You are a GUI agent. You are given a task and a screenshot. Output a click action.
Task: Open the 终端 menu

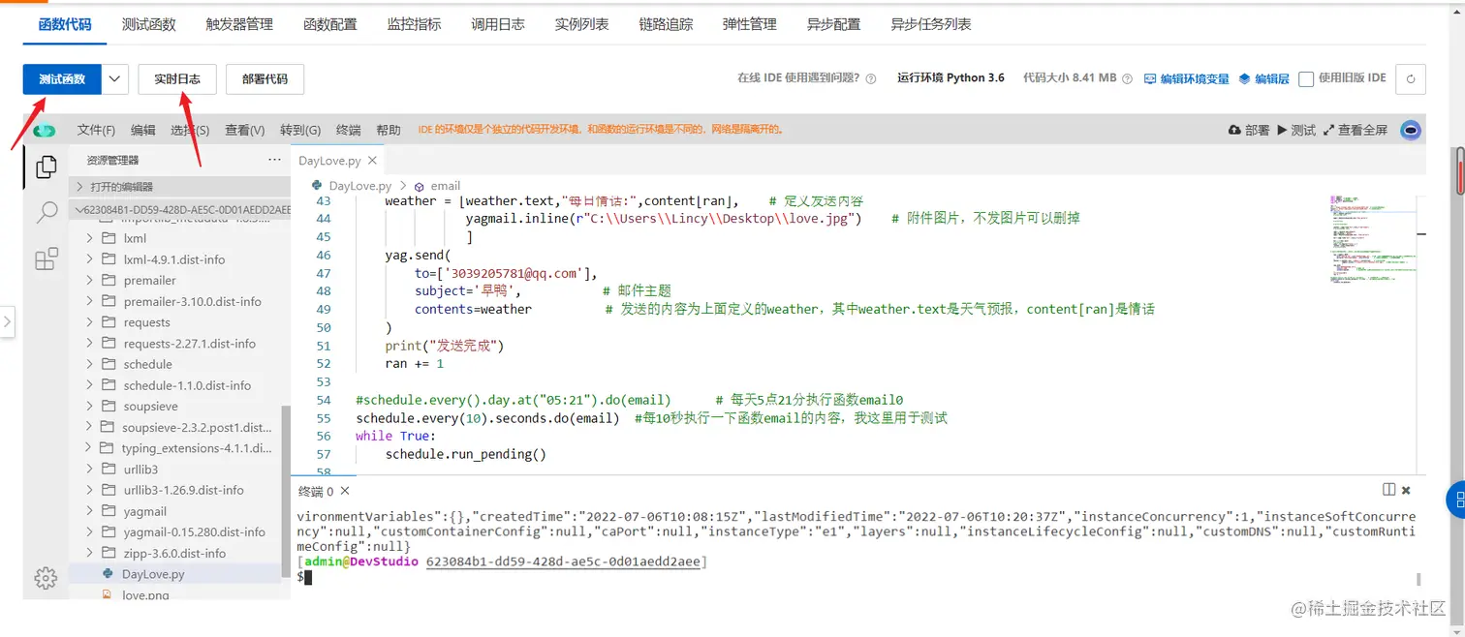pos(349,130)
